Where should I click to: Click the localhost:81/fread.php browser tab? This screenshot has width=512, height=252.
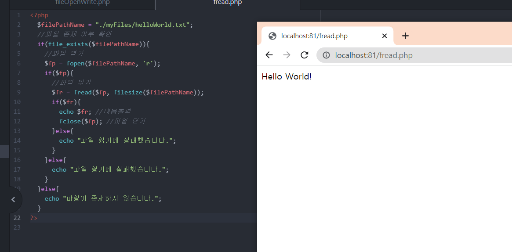point(327,36)
